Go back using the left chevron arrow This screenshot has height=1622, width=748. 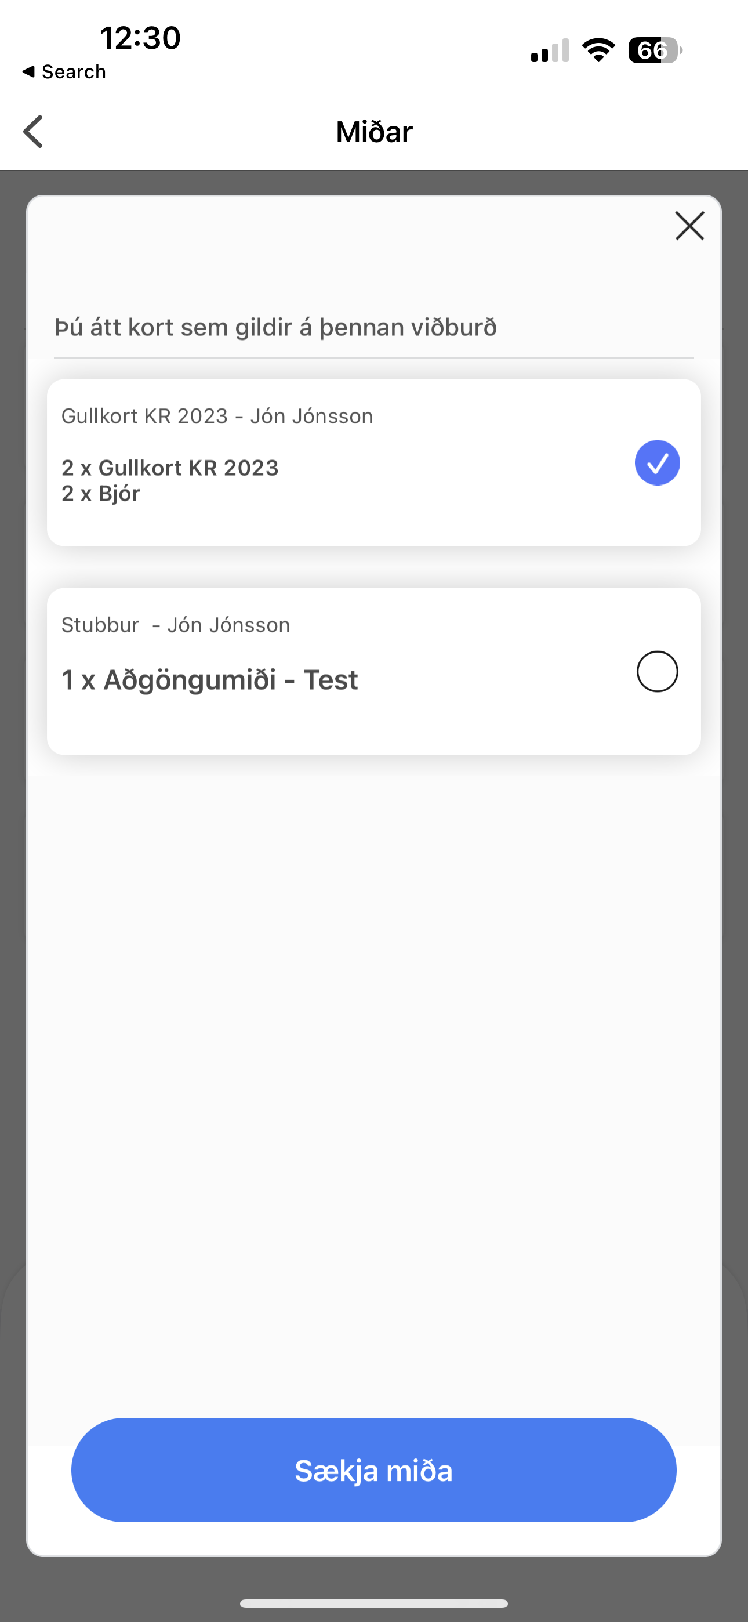click(x=34, y=132)
